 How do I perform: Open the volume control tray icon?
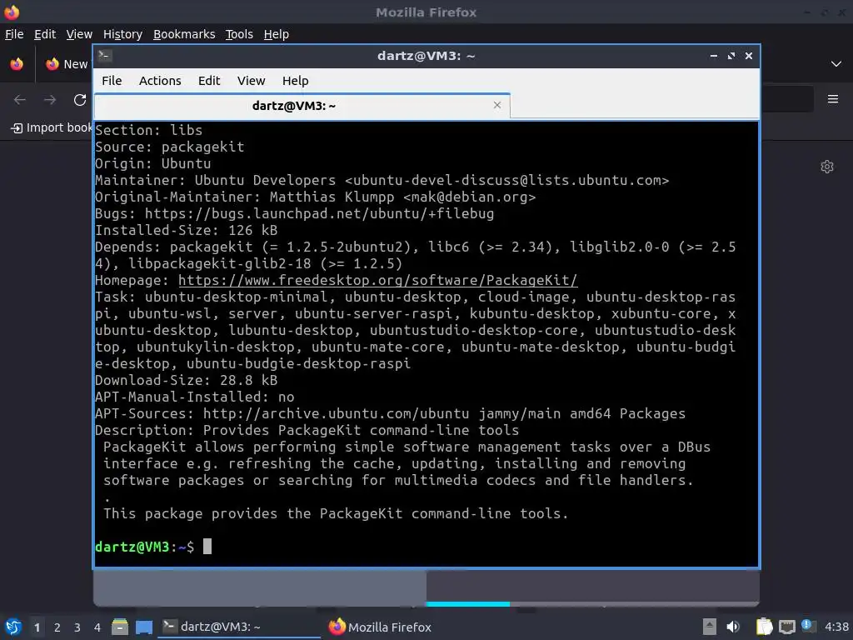(733, 627)
